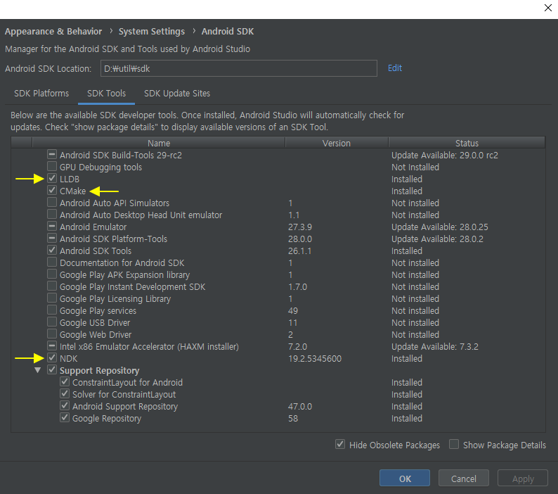Uncheck Android SDK Tools checkbox
Screen dimensions: 558x494
click(52, 251)
